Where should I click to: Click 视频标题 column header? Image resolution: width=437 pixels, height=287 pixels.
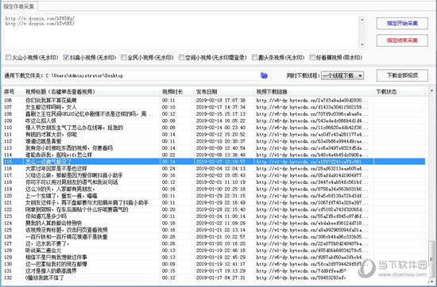point(91,92)
